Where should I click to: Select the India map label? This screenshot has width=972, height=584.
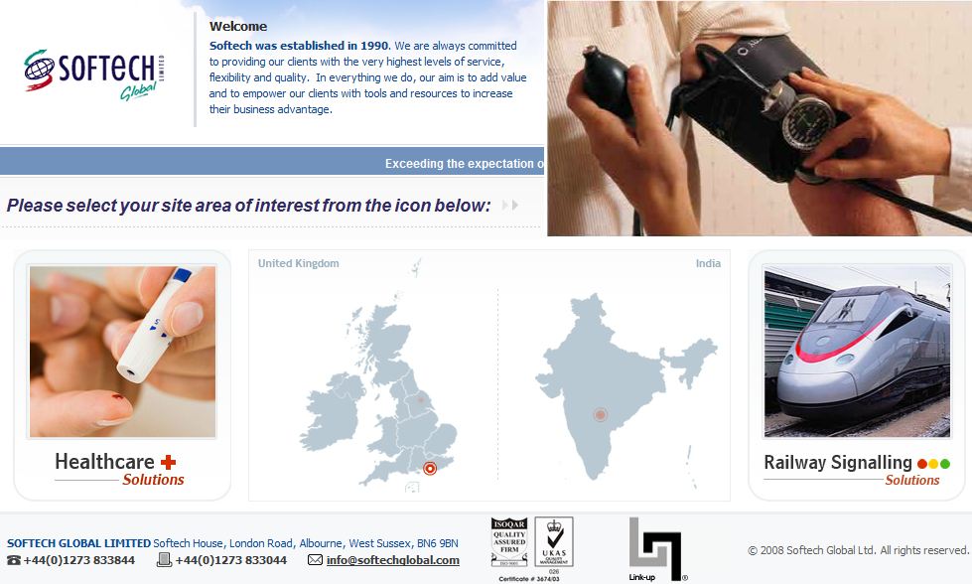pyautogui.click(x=708, y=263)
